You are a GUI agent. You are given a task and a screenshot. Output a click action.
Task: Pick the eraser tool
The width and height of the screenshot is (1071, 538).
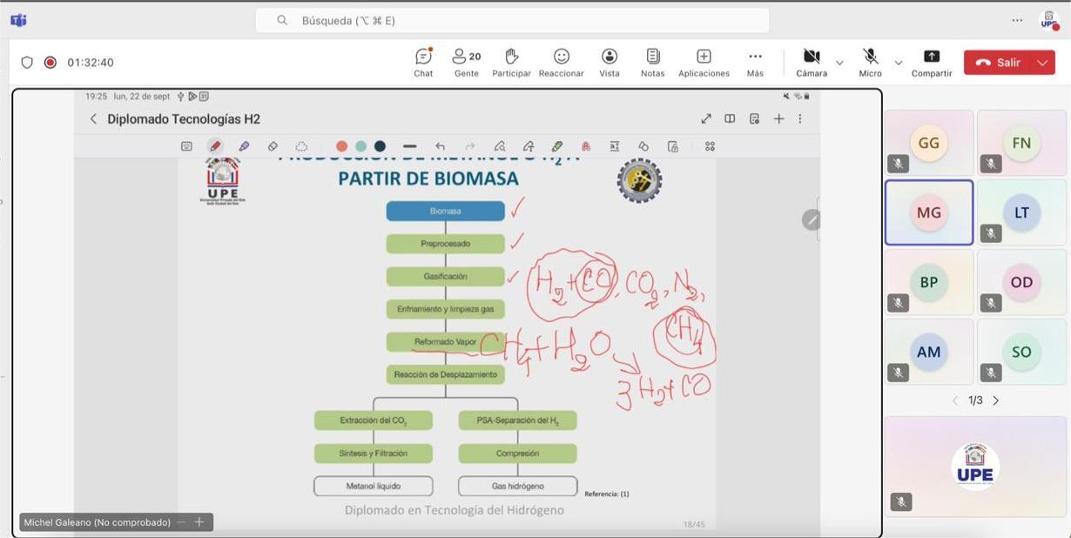[272, 145]
